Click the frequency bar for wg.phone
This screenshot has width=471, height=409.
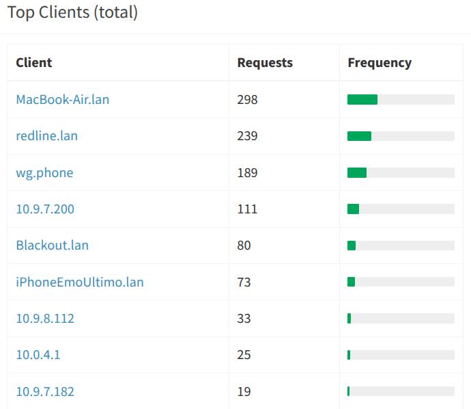coord(401,173)
